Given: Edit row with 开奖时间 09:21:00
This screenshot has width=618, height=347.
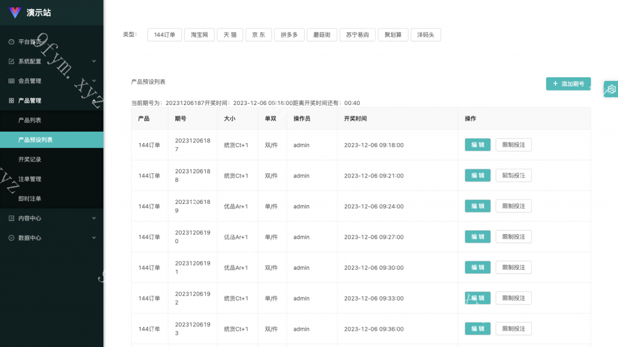Looking at the screenshot, I should (x=478, y=176).
